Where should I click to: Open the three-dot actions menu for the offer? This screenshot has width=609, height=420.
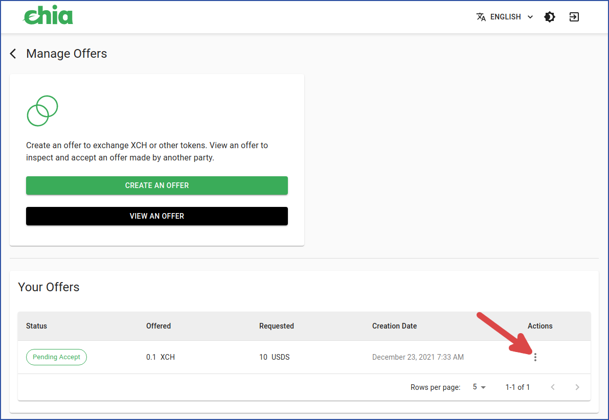point(535,357)
